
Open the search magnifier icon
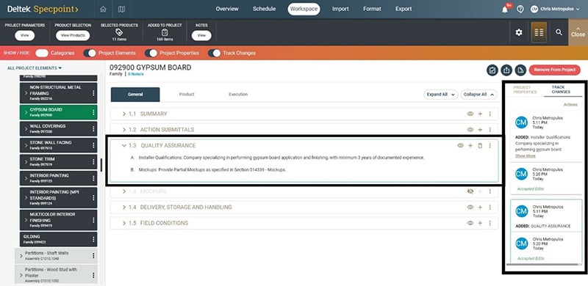[x=559, y=32]
